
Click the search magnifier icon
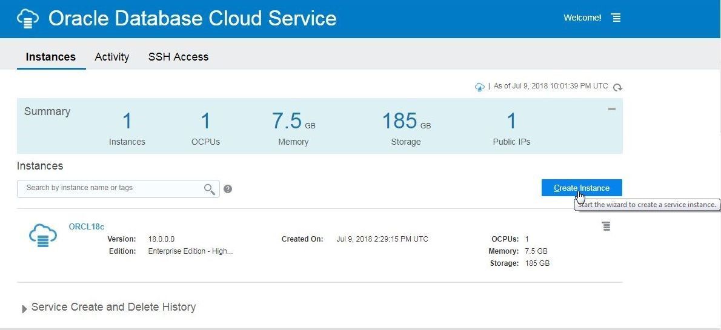(x=209, y=189)
